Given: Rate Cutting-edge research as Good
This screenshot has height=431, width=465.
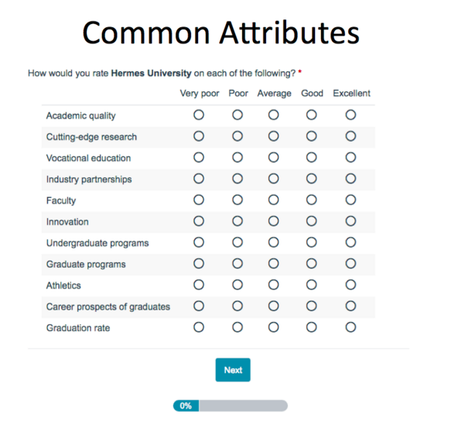Looking at the screenshot, I should pyautogui.click(x=311, y=136).
